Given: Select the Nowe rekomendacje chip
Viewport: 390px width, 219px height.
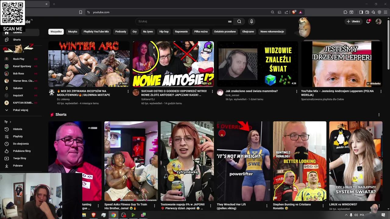Looking at the screenshot, I should pos(272,32).
